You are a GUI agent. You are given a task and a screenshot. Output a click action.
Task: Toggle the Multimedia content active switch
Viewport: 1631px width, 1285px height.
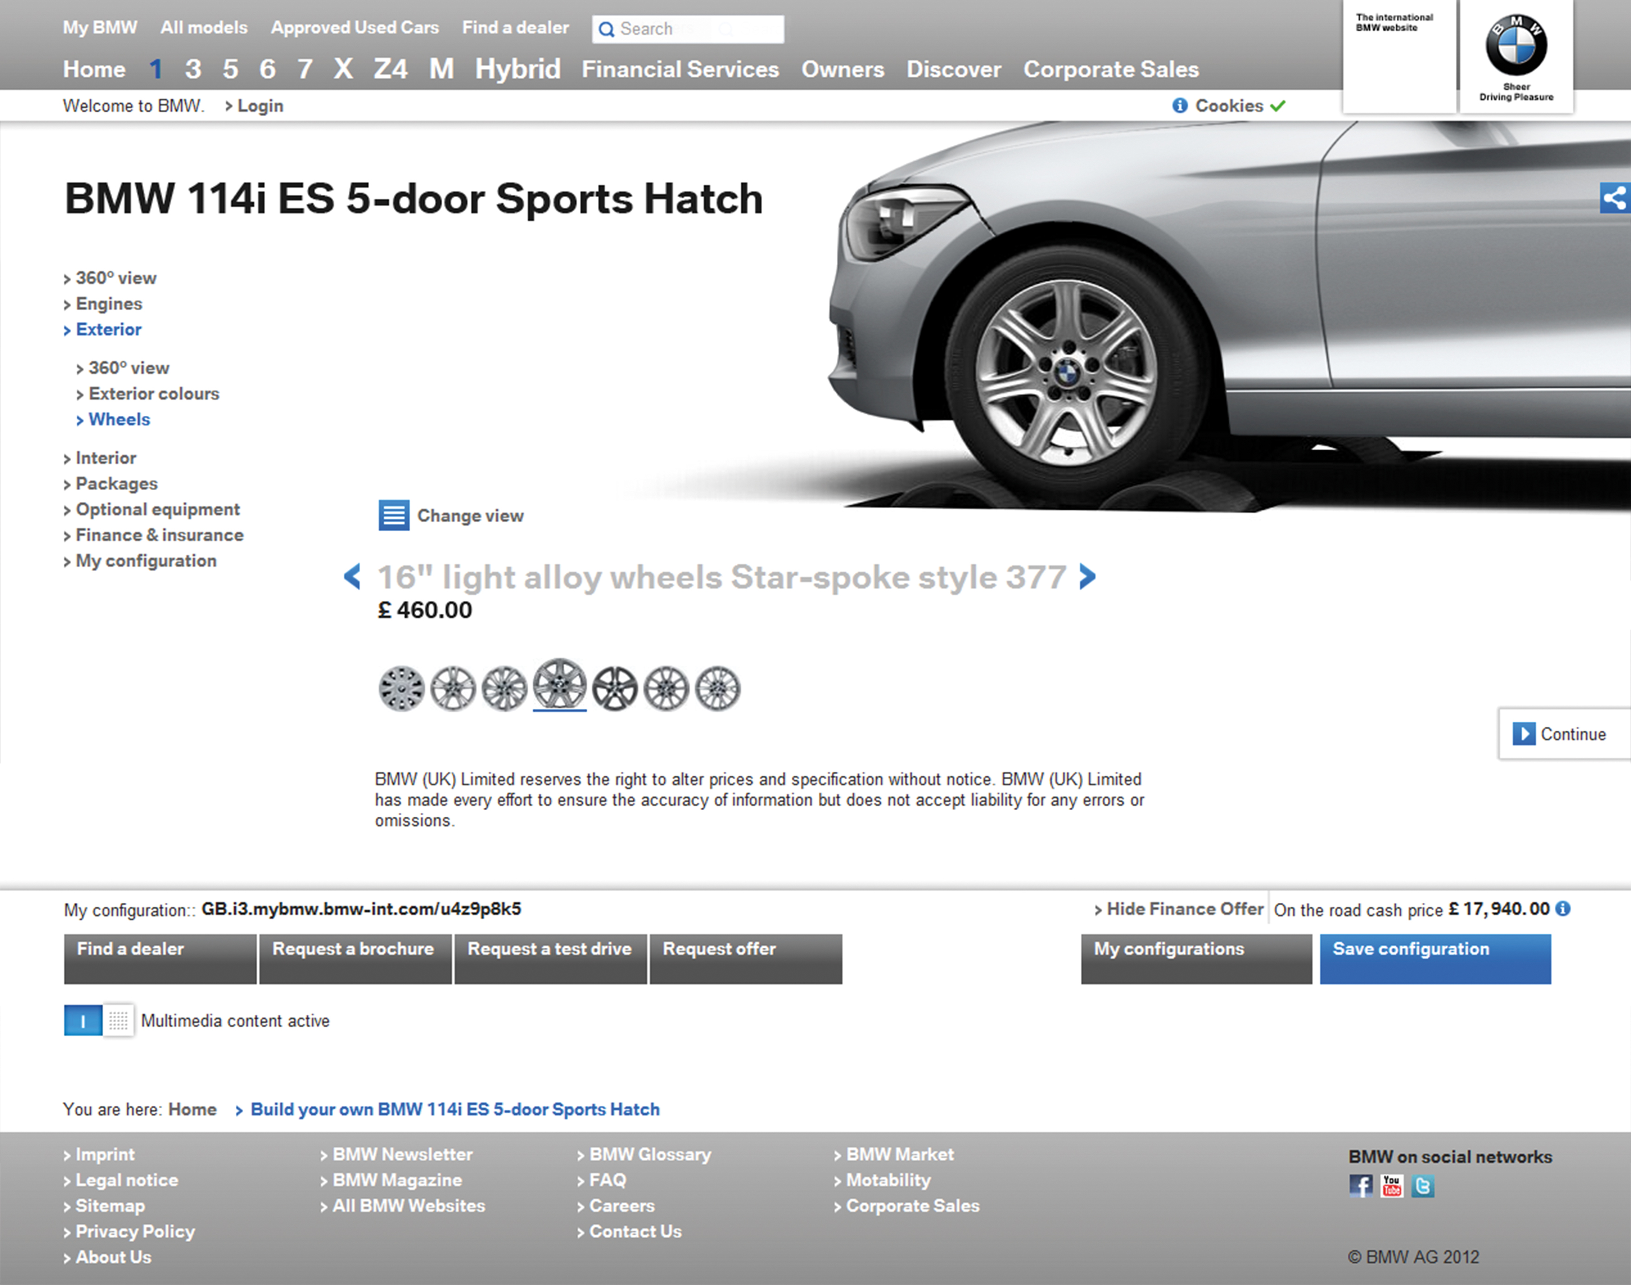pos(99,1020)
